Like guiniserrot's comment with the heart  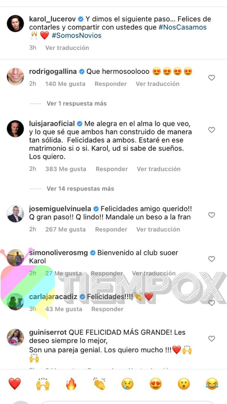point(212,339)
